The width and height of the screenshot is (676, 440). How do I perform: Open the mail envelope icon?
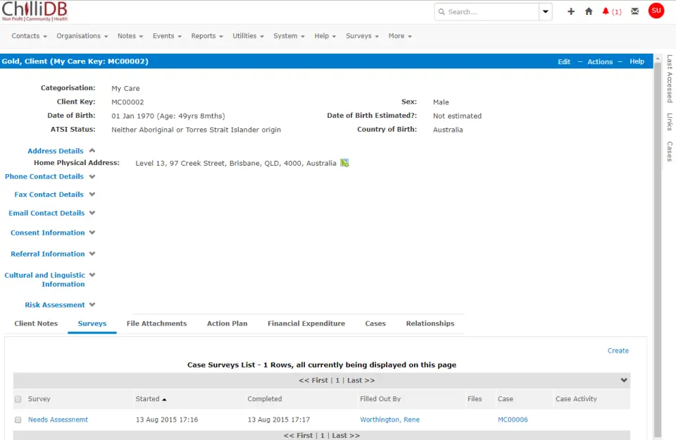click(x=635, y=12)
